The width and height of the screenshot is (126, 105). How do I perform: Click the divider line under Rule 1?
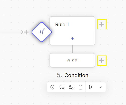tap(72, 32)
